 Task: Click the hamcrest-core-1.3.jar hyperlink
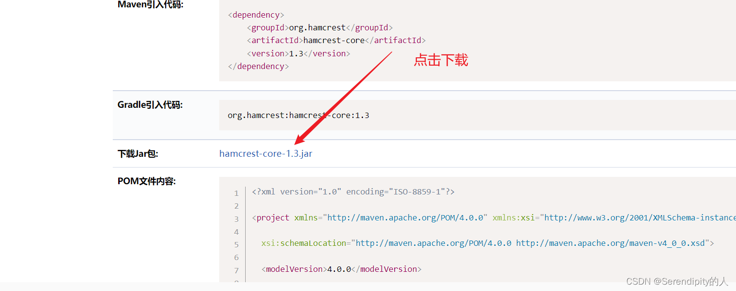[265, 153]
